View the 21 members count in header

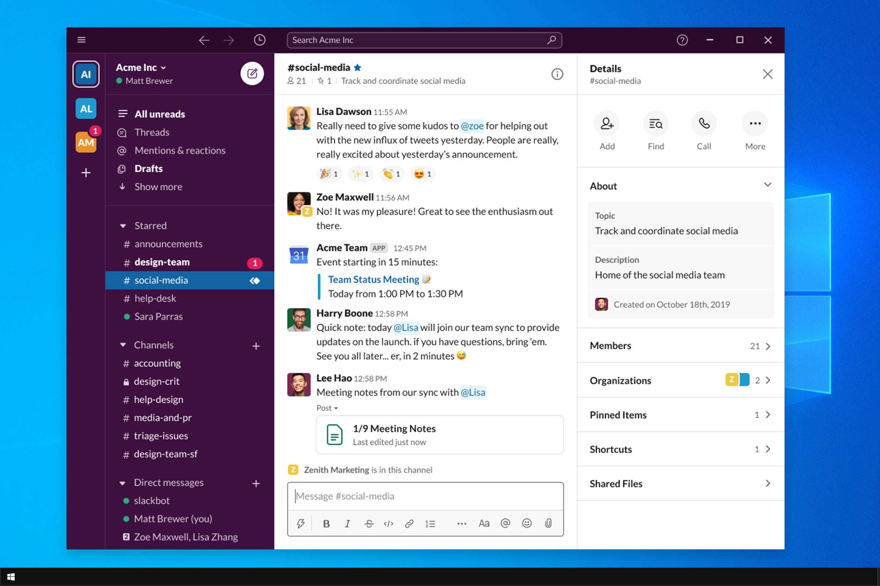[x=297, y=81]
